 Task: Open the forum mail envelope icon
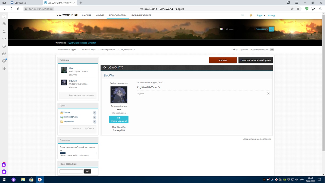click(243, 15)
